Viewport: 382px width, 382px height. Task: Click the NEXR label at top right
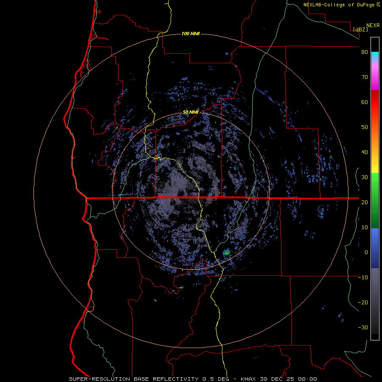pyautogui.click(x=373, y=25)
